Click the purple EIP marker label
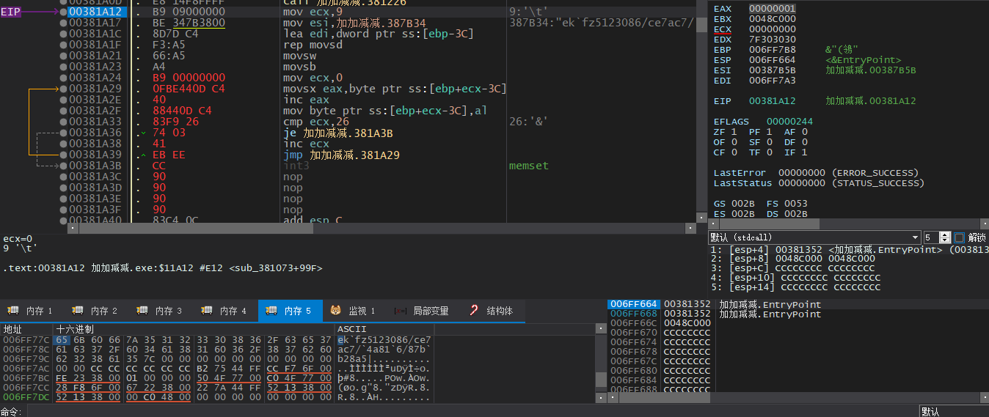 [x=10, y=12]
